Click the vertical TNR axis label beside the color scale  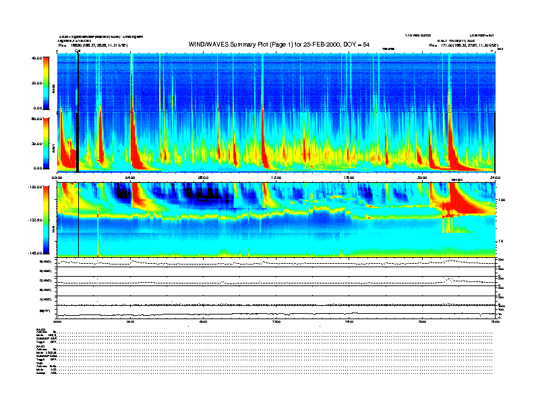pos(53,231)
